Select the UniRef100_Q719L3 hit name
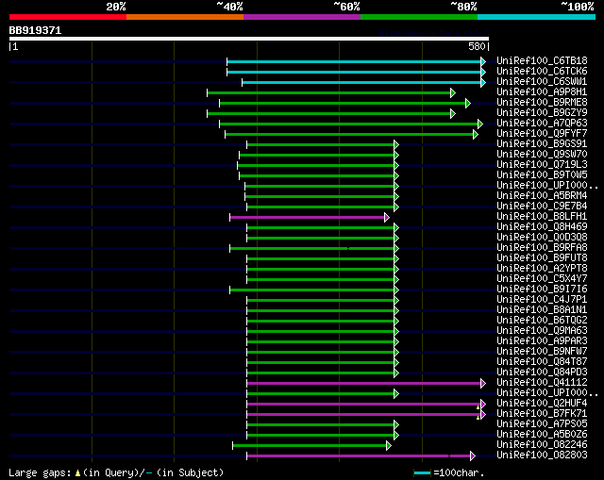This screenshot has width=604, height=480. click(542, 164)
